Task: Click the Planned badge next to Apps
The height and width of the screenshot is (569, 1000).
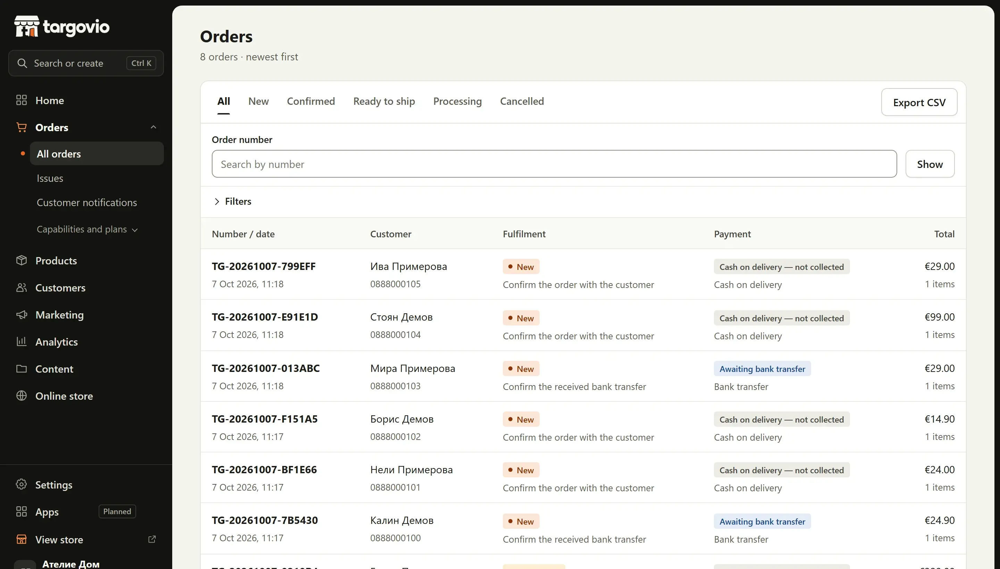Action: pos(117,511)
